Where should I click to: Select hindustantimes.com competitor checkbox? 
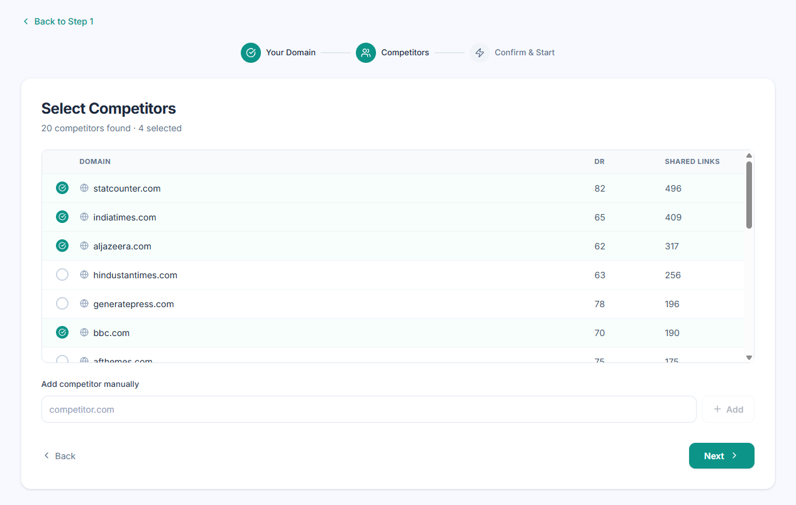(62, 274)
